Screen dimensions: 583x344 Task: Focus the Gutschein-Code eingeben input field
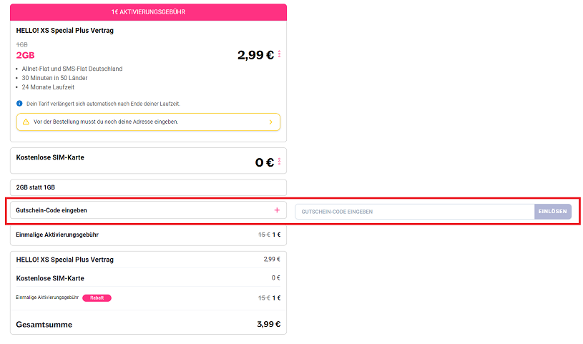414,212
